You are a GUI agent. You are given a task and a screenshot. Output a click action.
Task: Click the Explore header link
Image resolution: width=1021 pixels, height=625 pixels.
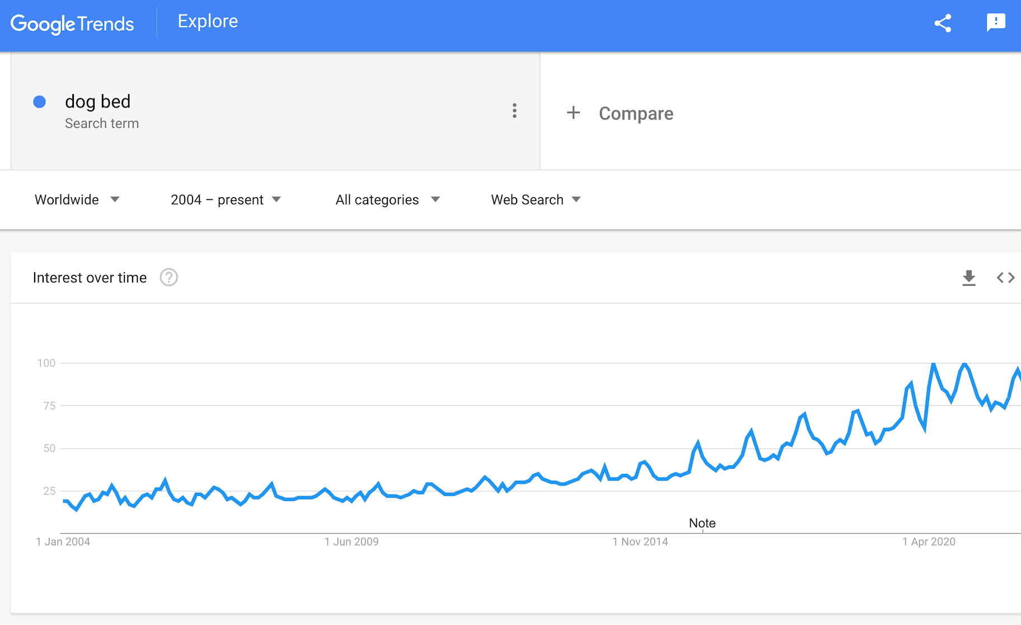coord(208,21)
